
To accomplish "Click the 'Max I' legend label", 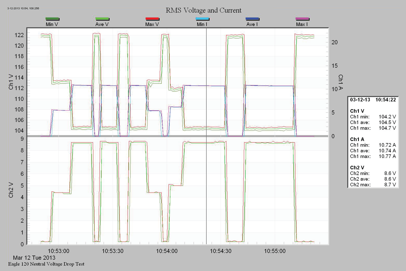I will (302, 24).
